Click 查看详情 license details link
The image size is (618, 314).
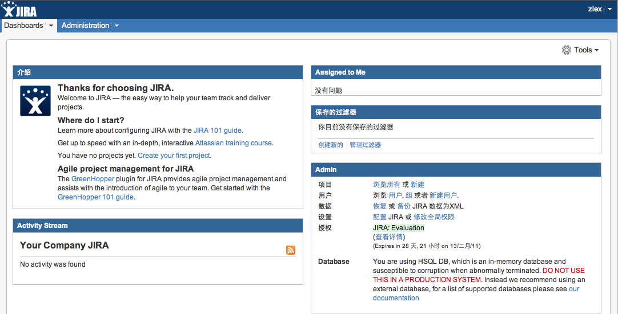(389, 237)
